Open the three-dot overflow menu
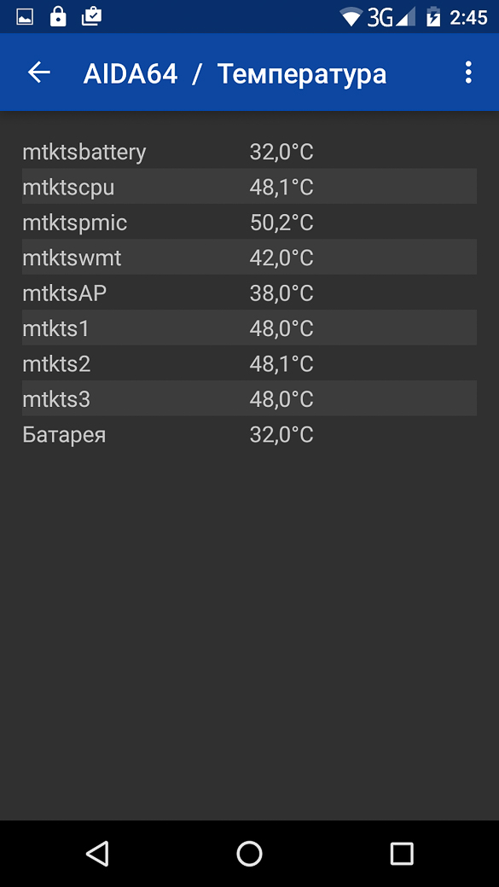Image resolution: width=499 pixels, height=887 pixels. pyautogui.click(x=468, y=72)
